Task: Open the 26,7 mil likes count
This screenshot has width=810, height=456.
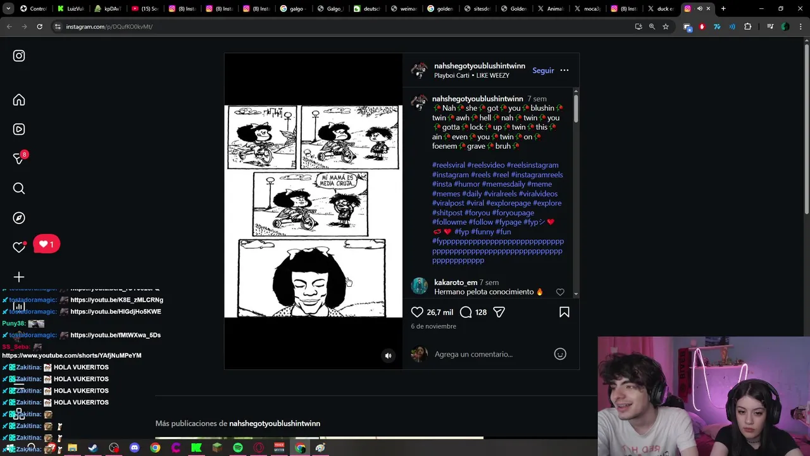Action: pos(440,312)
